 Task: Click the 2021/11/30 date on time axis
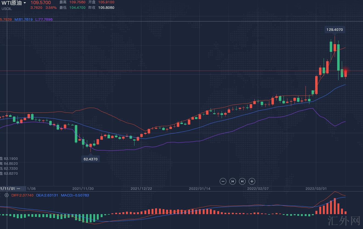click(83, 189)
